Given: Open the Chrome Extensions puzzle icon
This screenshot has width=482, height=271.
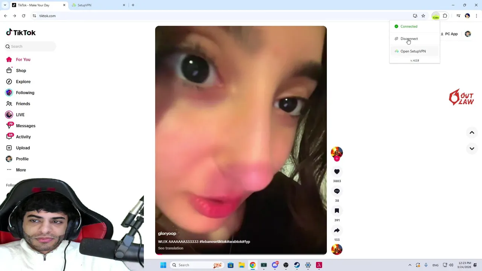Looking at the screenshot, I should [x=445, y=16].
